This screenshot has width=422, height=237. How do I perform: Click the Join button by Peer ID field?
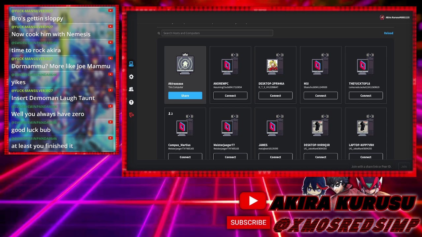[404, 167]
